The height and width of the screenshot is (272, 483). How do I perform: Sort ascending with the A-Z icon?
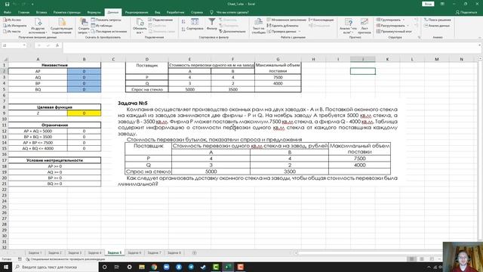pos(183,22)
